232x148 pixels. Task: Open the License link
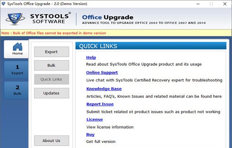tap(95, 119)
